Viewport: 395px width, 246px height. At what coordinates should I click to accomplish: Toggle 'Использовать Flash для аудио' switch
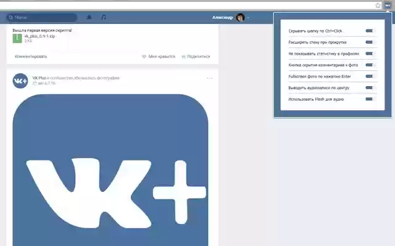tap(370, 99)
